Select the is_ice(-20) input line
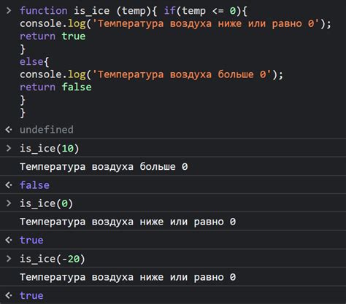This screenshot has height=304, width=346. pos(53,259)
